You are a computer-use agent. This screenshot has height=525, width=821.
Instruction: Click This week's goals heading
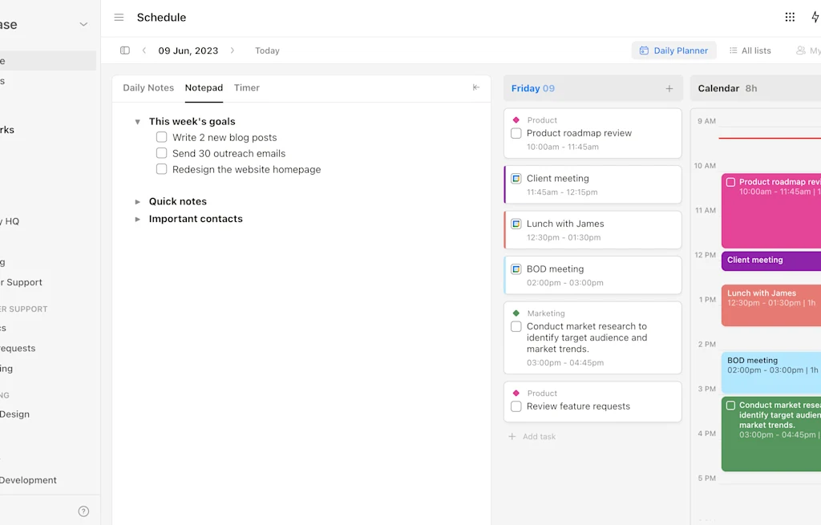[x=192, y=122]
